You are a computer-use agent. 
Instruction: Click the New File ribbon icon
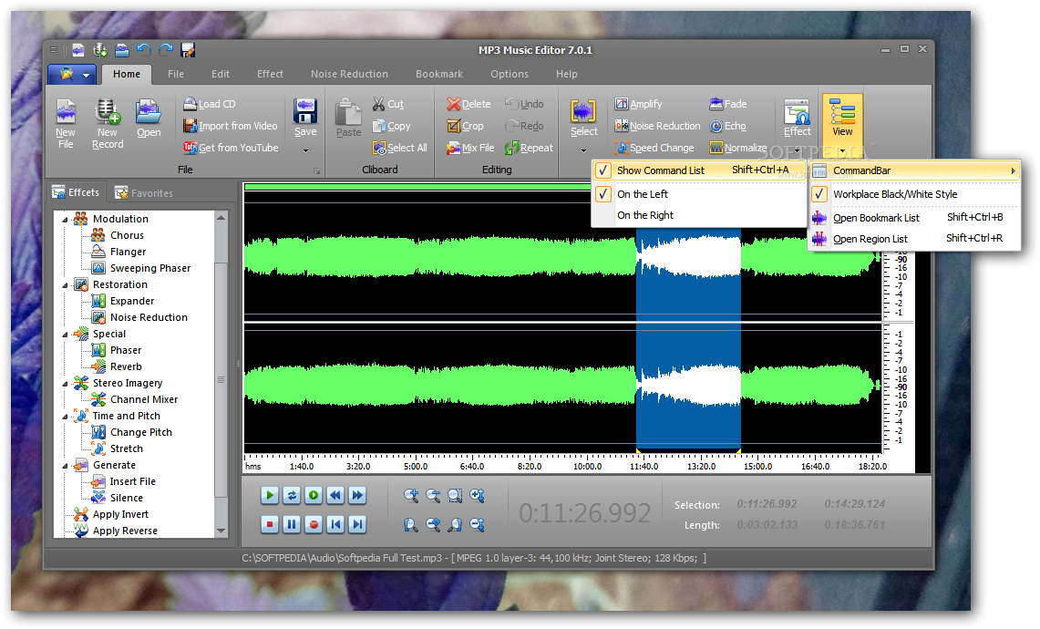coord(65,124)
